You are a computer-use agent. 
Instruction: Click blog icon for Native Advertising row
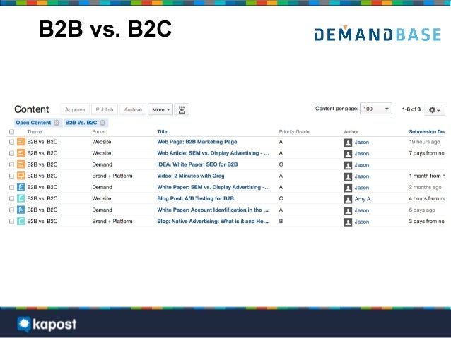[x=21, y=221]
